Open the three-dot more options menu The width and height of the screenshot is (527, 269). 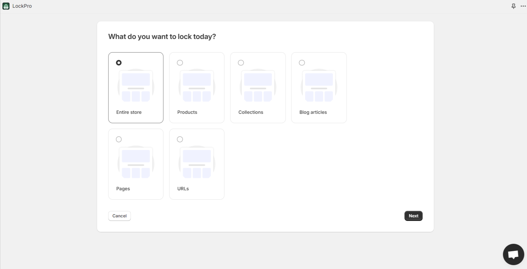tap(523, 6)
